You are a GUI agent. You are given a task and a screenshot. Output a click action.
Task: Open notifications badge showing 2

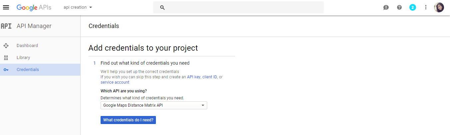413,7
